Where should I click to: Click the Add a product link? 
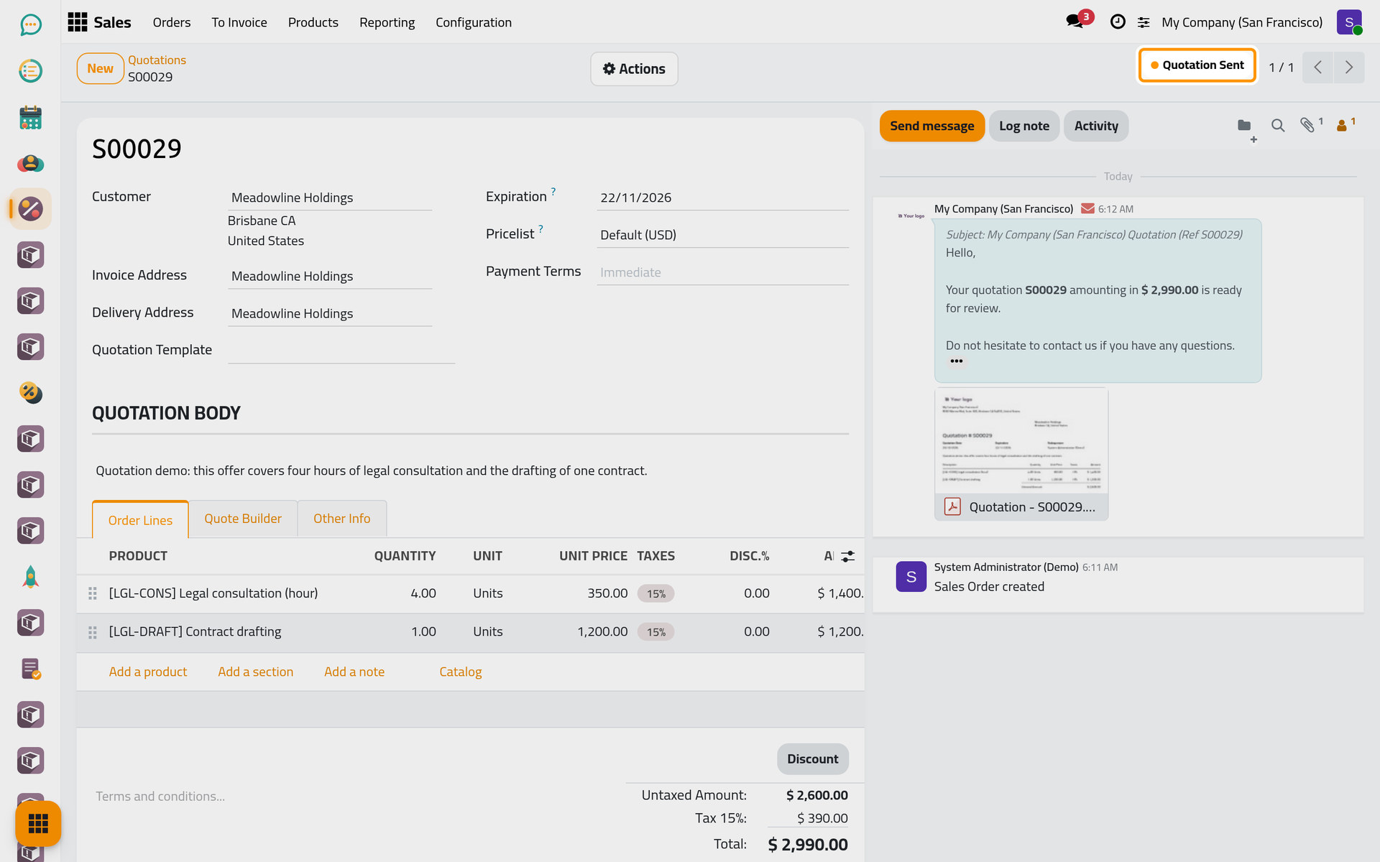148,672
